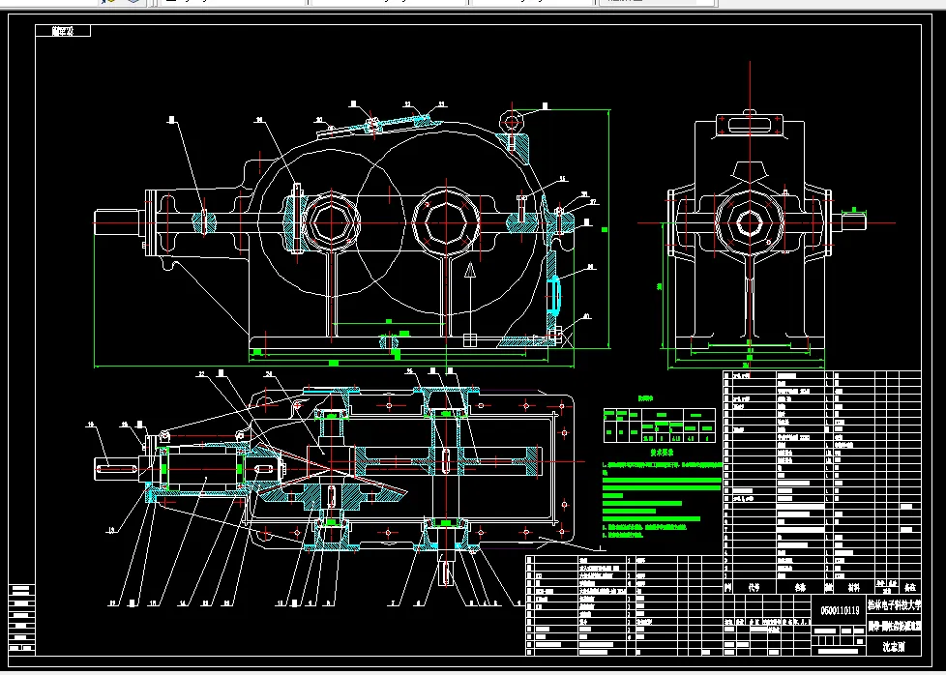Select the 材料 header of the parts list
Screen dimensions: 946x675
(852, 587)
